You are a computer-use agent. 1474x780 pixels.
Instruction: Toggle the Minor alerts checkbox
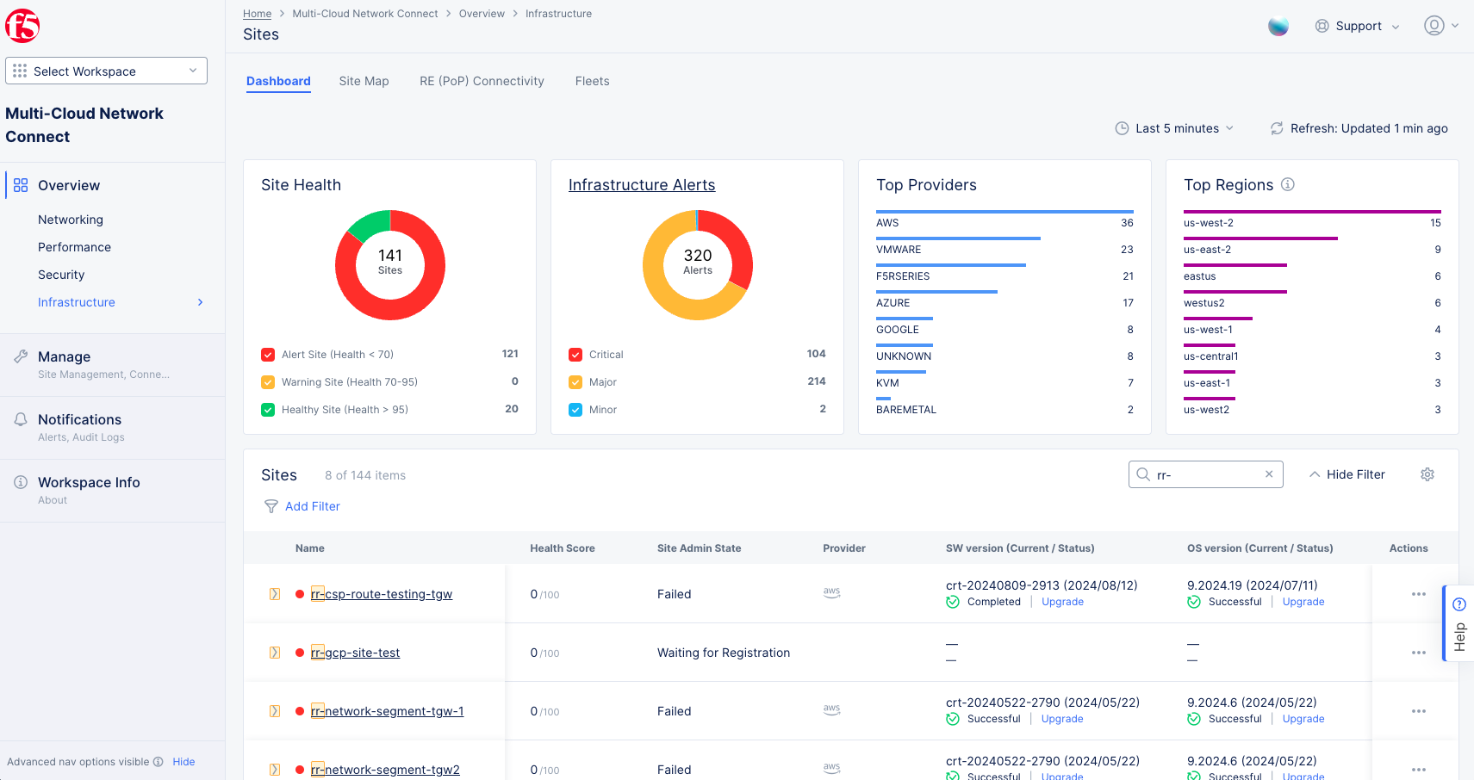tap(575, 409)
